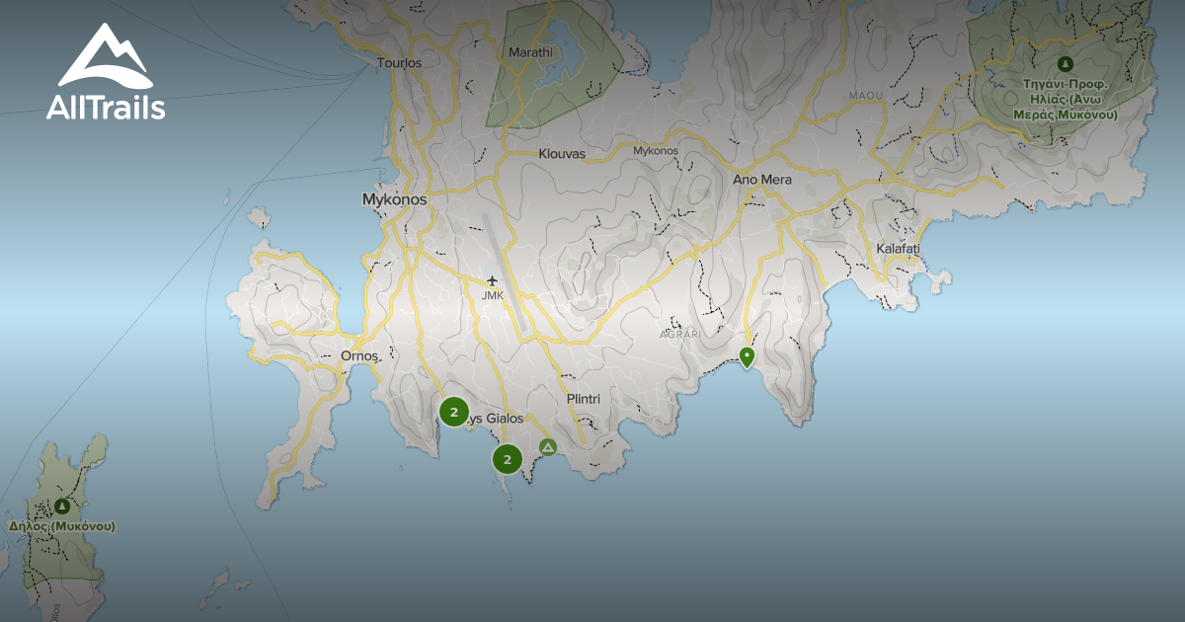1185x622 pixels.
Task: Click the Ornos village label
Action: click(x=359, y=354)
